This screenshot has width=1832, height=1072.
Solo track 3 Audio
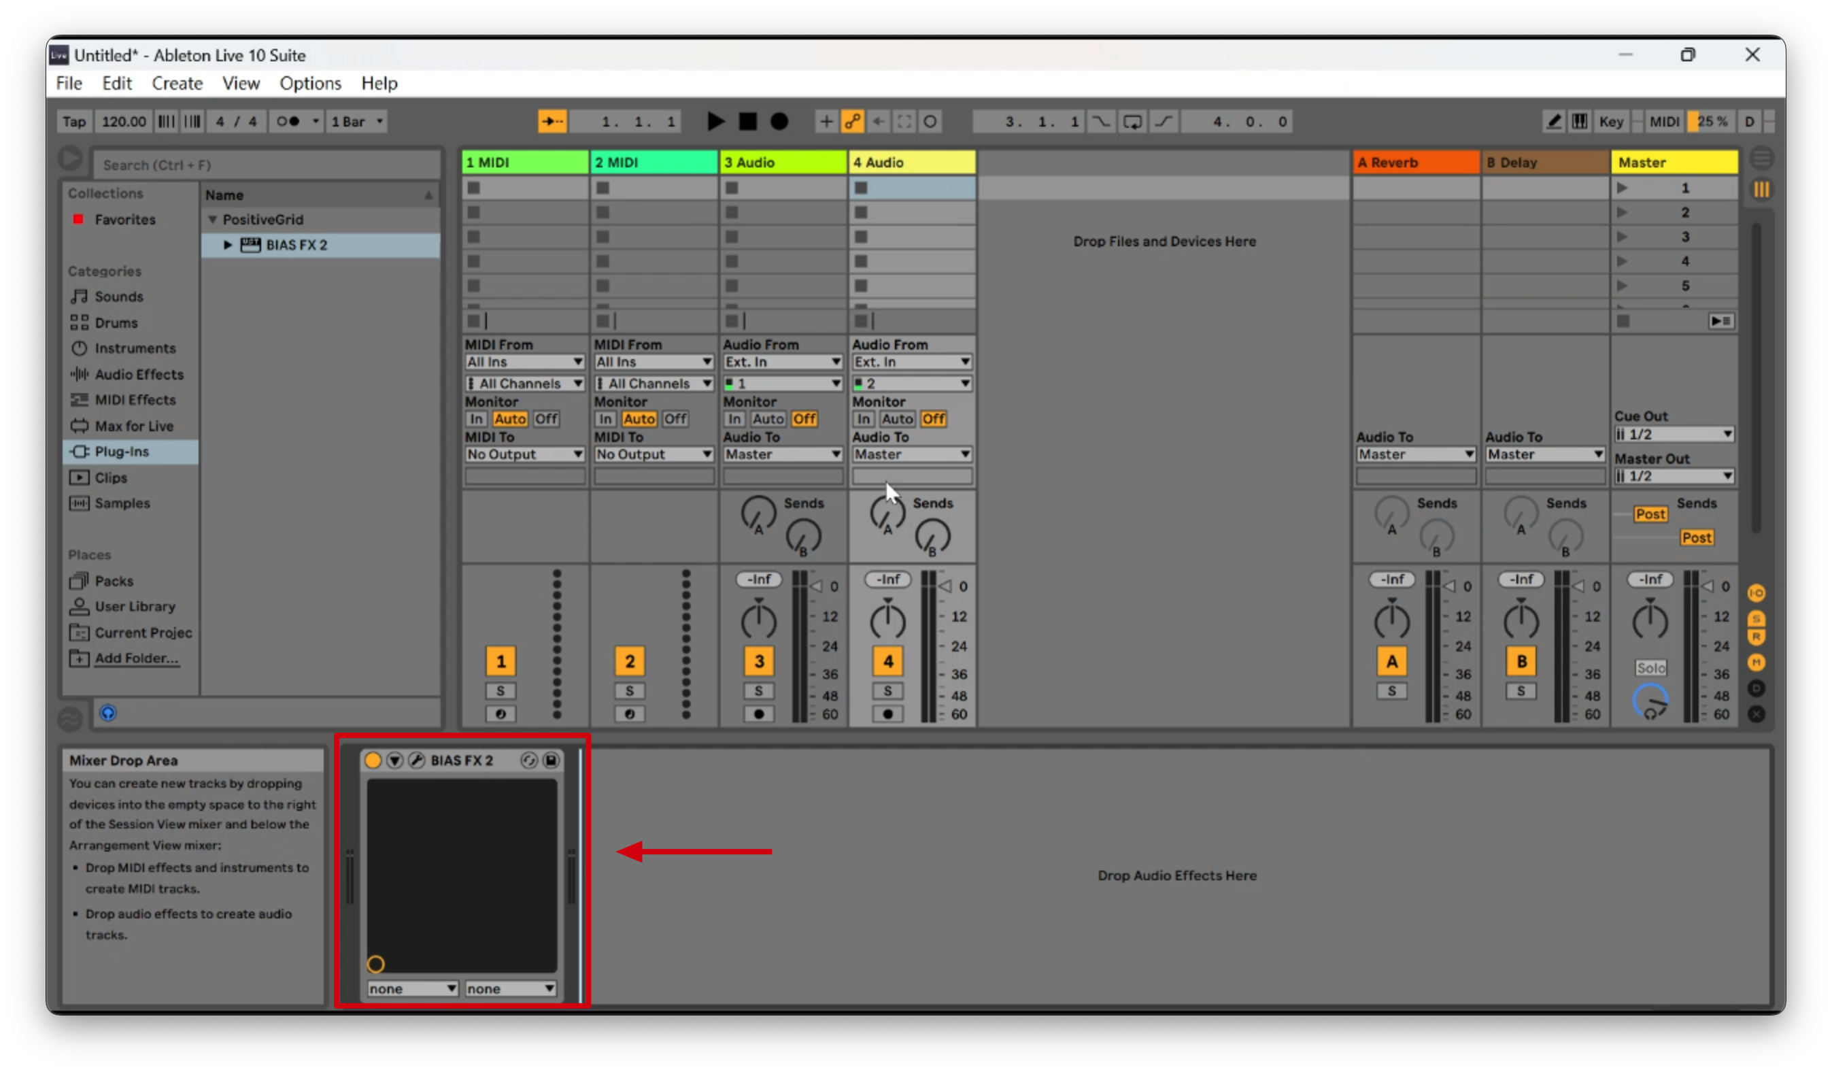point(758,690)
